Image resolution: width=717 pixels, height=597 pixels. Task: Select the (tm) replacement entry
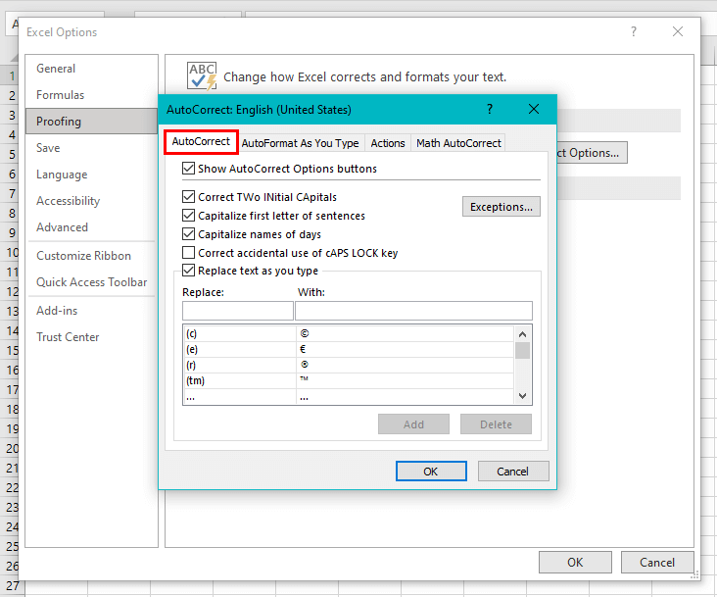click(349, 380)
